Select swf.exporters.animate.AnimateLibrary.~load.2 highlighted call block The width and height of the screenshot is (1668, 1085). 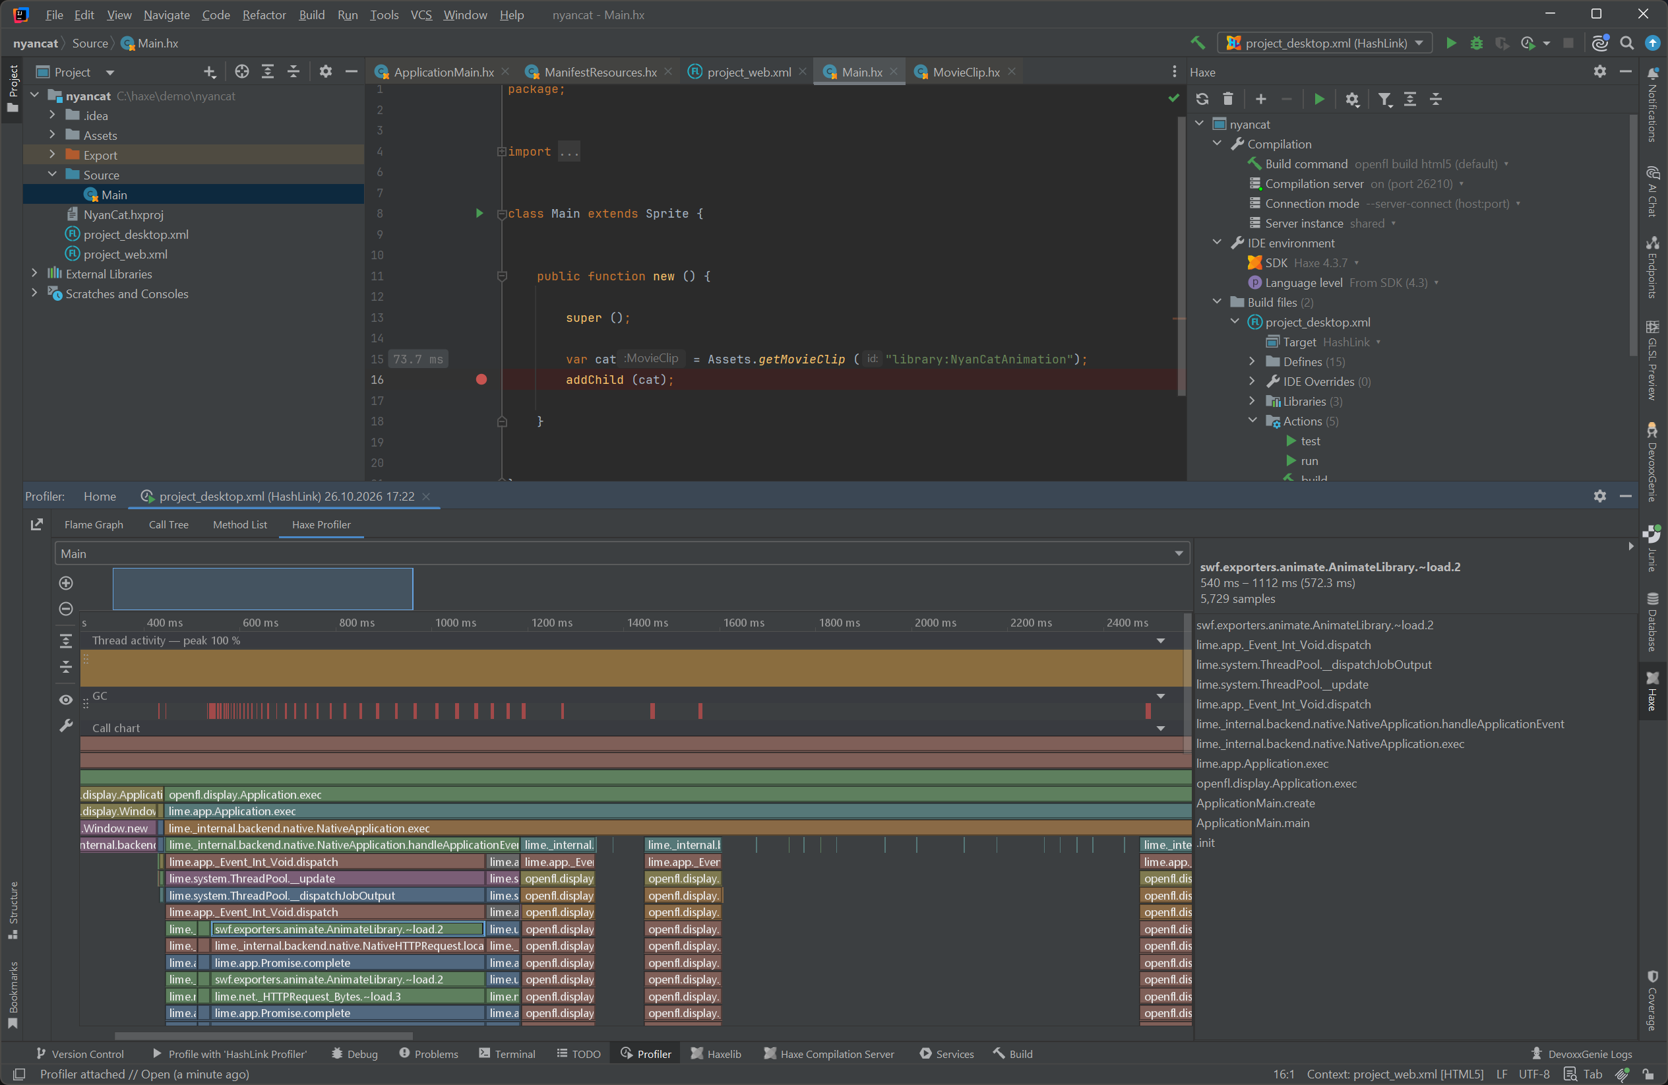pyautogui.click(x=348, y=929)
